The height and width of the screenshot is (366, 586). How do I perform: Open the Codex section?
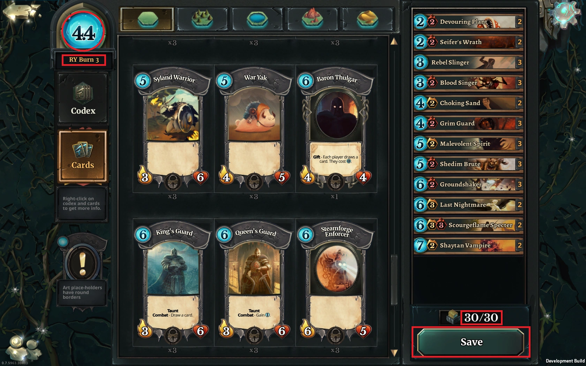83,98
